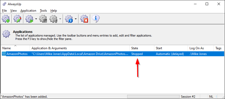Click the AmazonPhotos.exe path cell
Screen dimensions: 225x99
click(80, 54)
